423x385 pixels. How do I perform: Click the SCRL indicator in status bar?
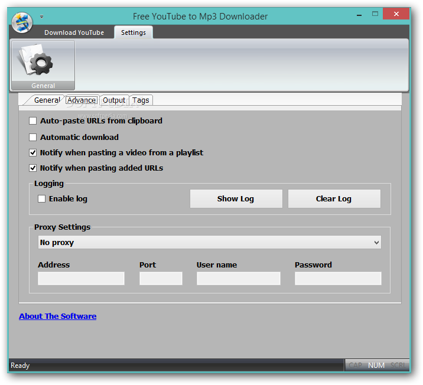398,366
